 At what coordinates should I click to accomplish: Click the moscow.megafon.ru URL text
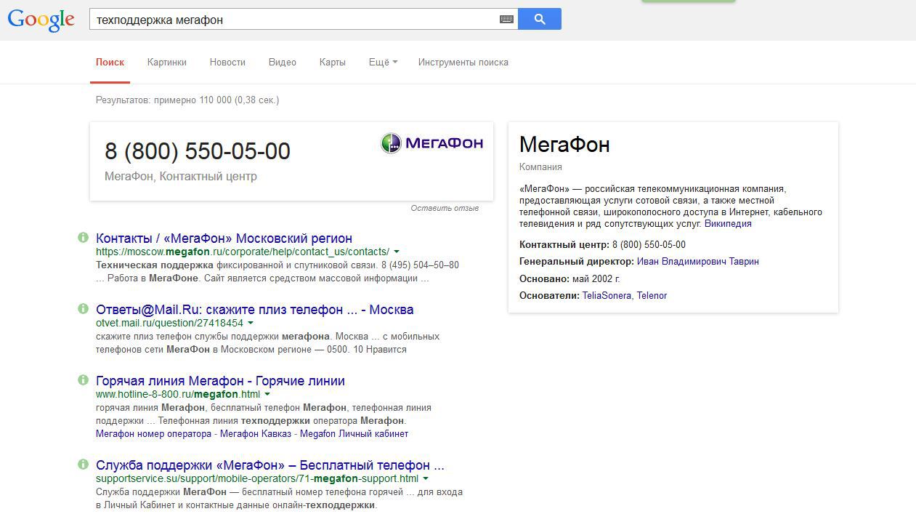pyautogui.click(x=243, y=252)
